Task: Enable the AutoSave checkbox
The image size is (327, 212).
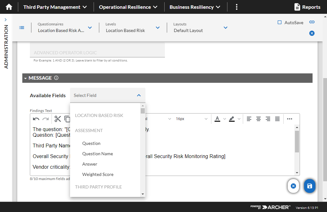Action: [x=280, y=22]
